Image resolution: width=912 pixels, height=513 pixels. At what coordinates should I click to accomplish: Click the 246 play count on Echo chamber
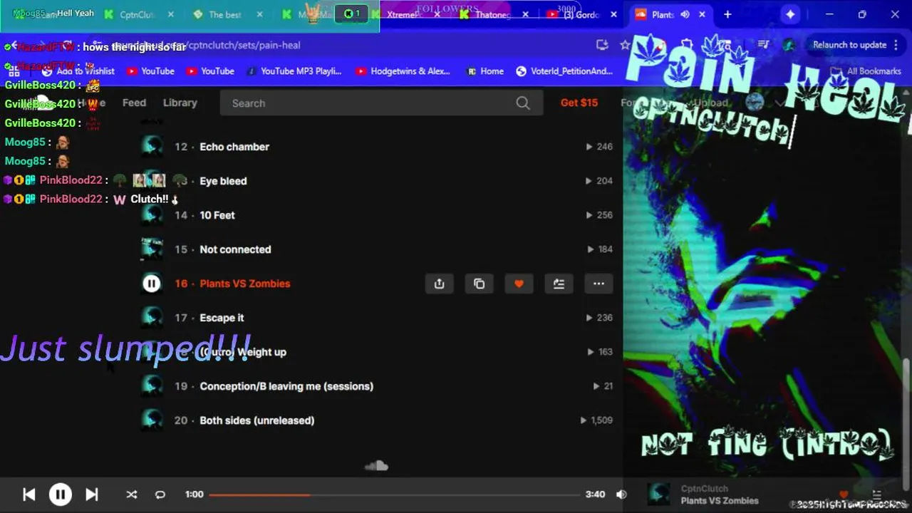(599, 147)
